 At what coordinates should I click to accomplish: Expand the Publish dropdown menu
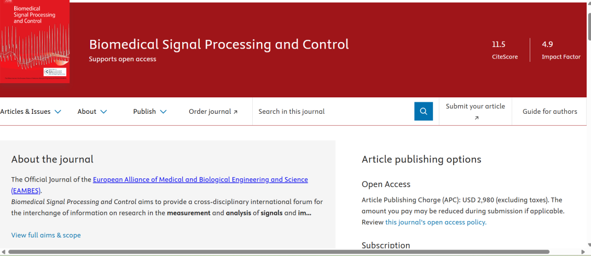point(149,112)
